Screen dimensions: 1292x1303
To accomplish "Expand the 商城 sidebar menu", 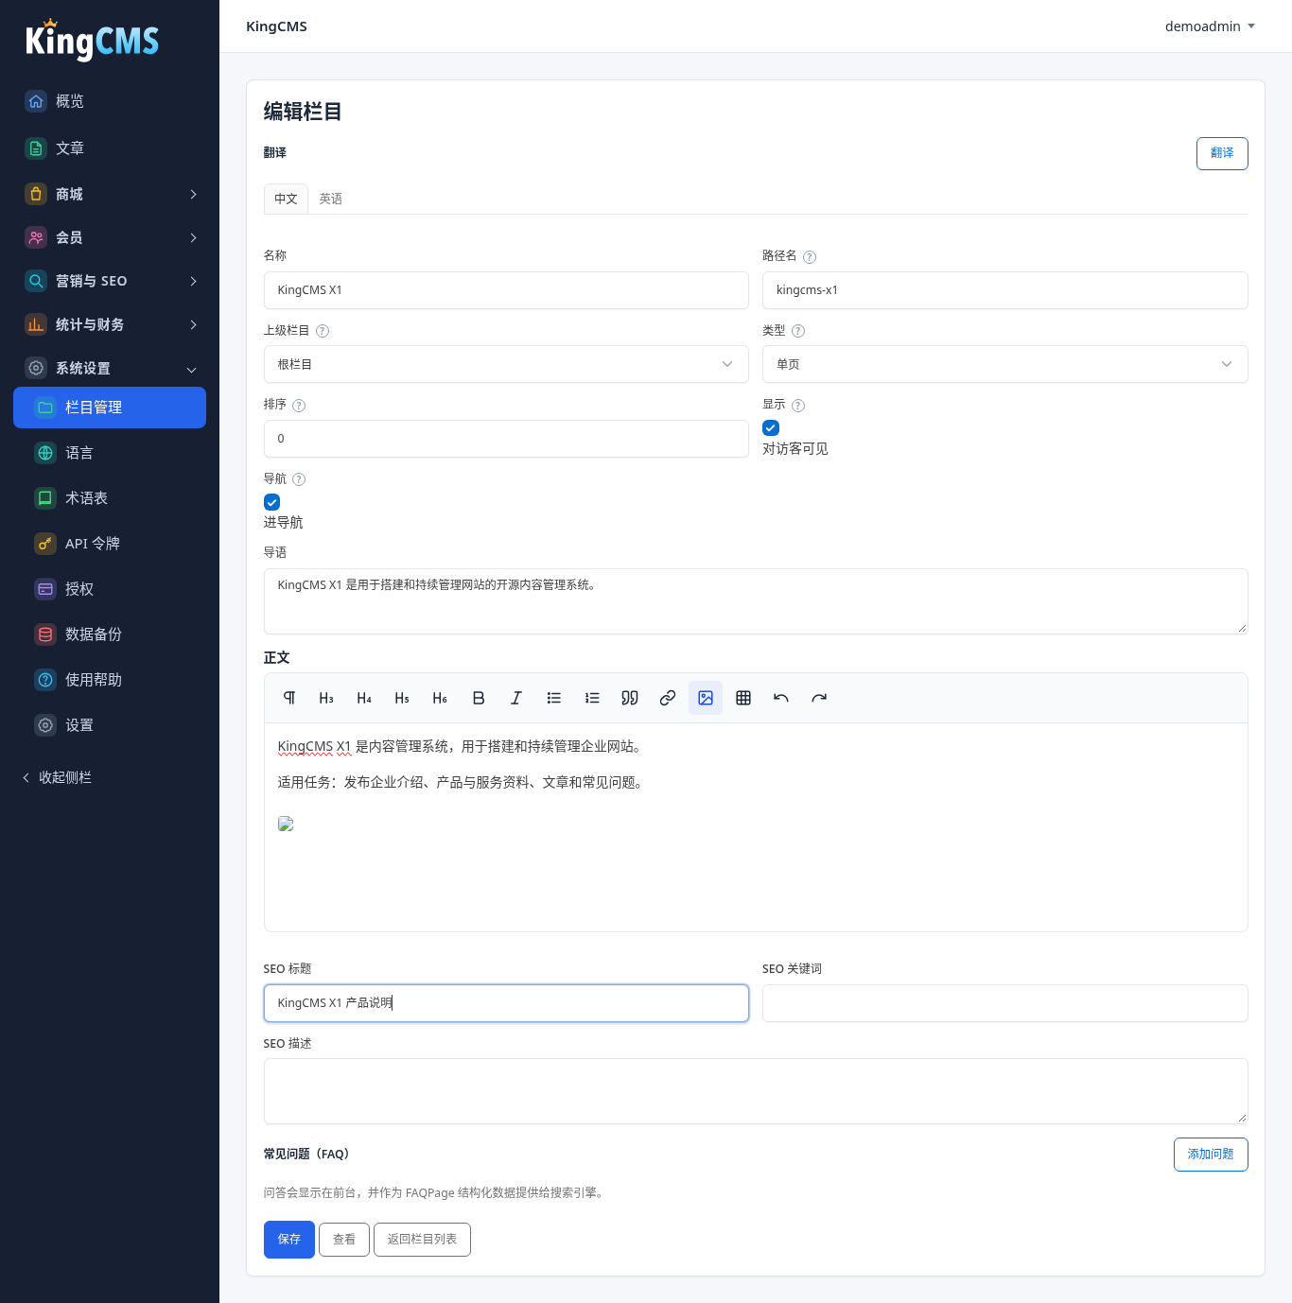I will coord(110,194).
